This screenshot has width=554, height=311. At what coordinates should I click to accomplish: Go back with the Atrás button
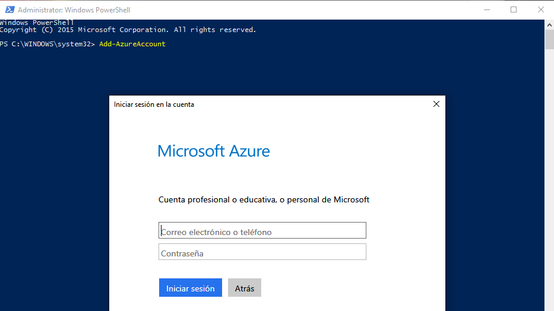pos(244,288)
